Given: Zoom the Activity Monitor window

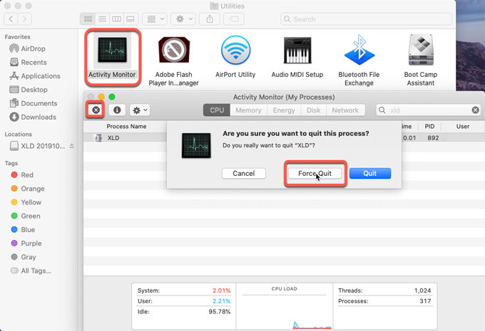Looking at the screenshot, I should [x=112, y=97].
